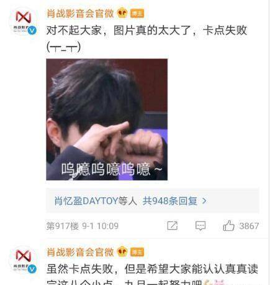Tap crown member badge in second comment
Screen dimensions: 270x285
pyautogui.click(x=122, y=251)
